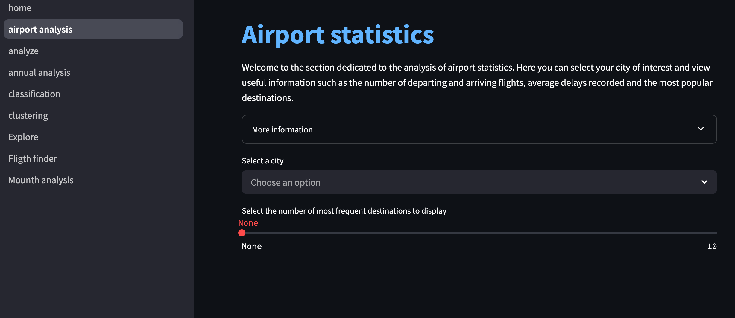This screenshot has height=318, width=735.
Task: Click Choose an option placeholder text
Action: click(x=286, y=182)
